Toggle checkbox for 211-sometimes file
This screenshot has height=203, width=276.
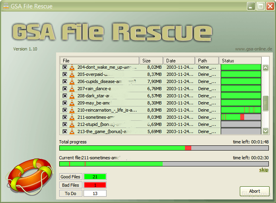pos(64,117)
